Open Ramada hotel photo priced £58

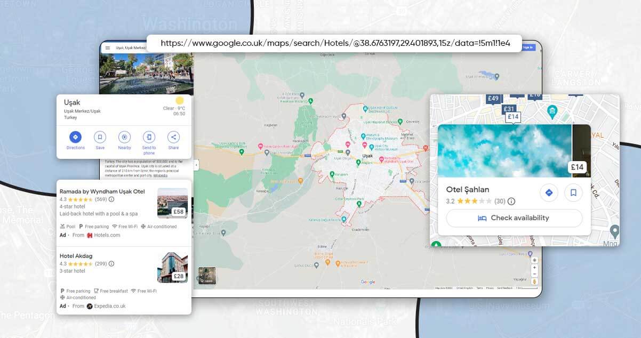pyautogui.click(x=172, y=203)
